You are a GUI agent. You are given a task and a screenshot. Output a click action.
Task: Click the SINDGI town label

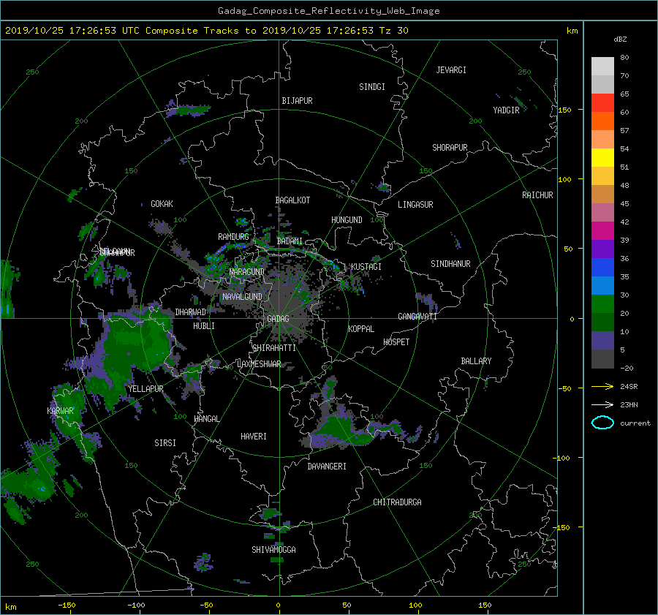pyautogui.click(x=372, y=87)
